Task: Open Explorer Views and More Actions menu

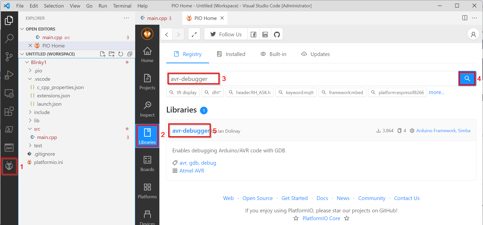Action: [x=126, y=18]
